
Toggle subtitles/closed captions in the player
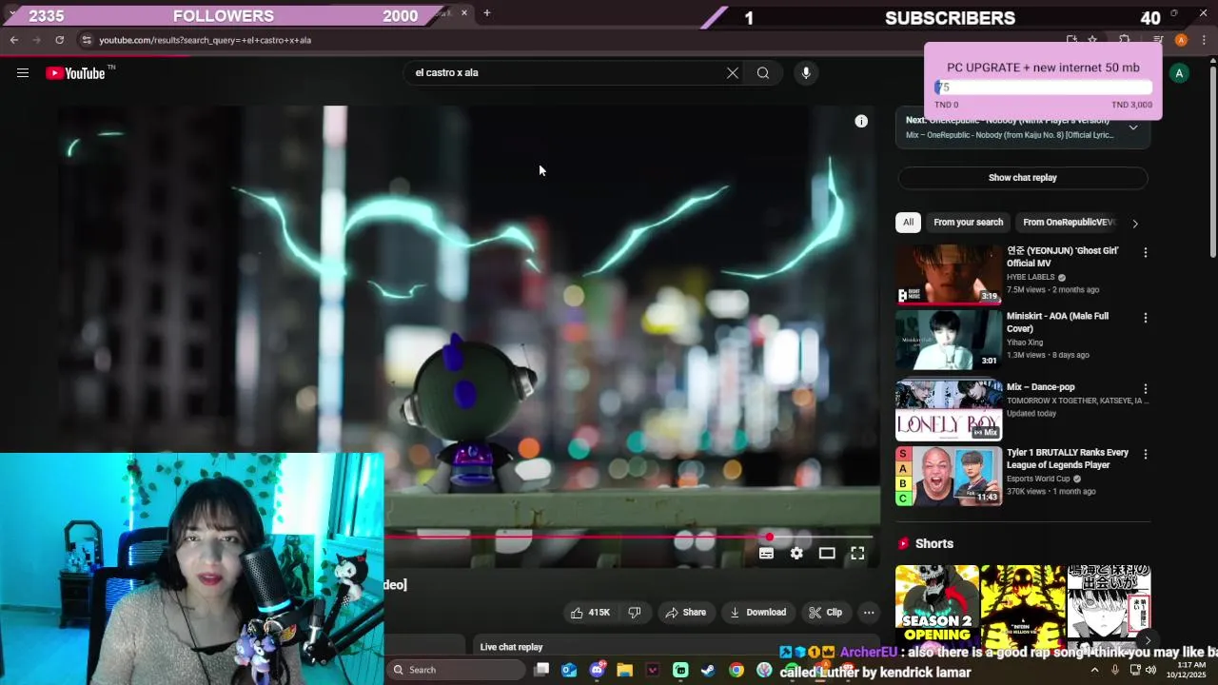pos(766,553)
